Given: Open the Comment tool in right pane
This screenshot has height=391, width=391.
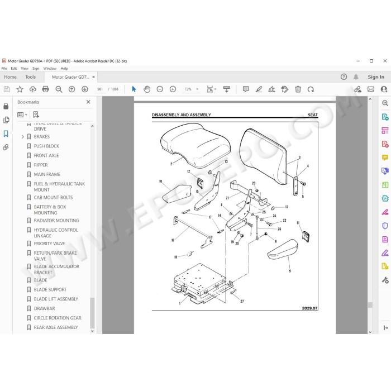Looking at the screenshot, I should tap(385, 158).
